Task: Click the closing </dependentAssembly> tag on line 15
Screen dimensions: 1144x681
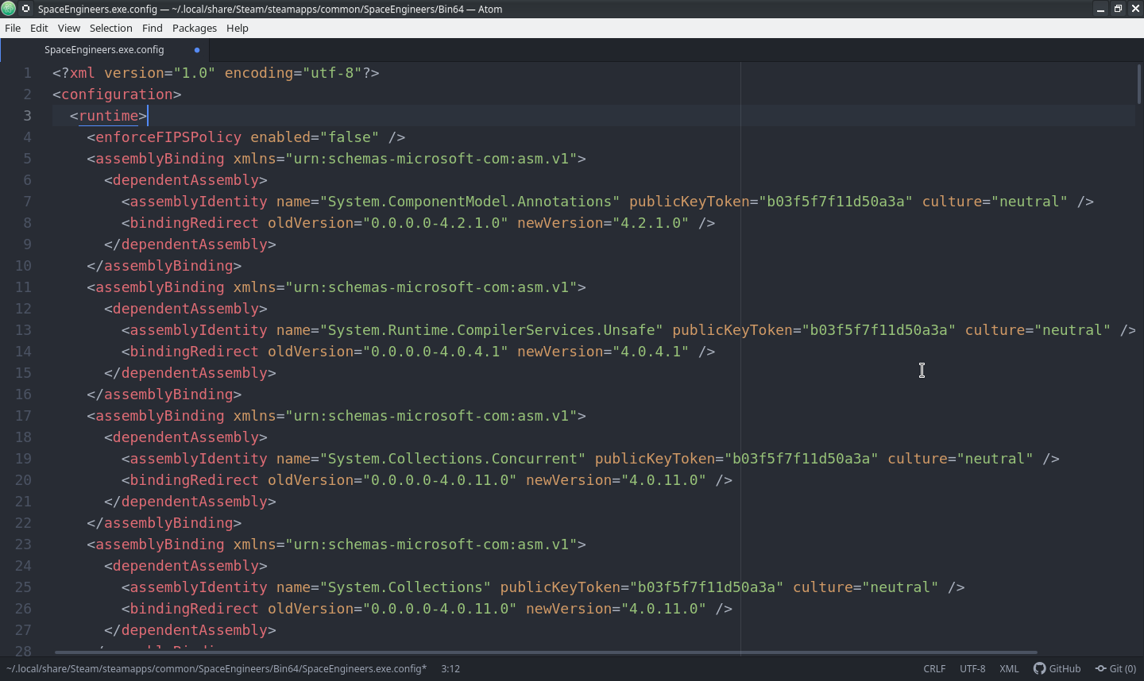Action: 190,372
